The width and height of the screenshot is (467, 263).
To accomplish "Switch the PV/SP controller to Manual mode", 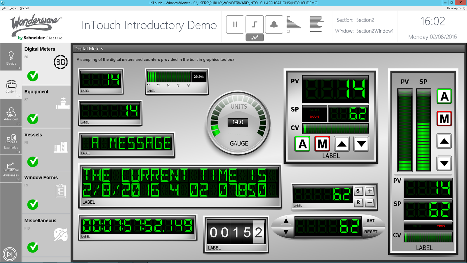I will pyautogui.click(x=322, y=144).
